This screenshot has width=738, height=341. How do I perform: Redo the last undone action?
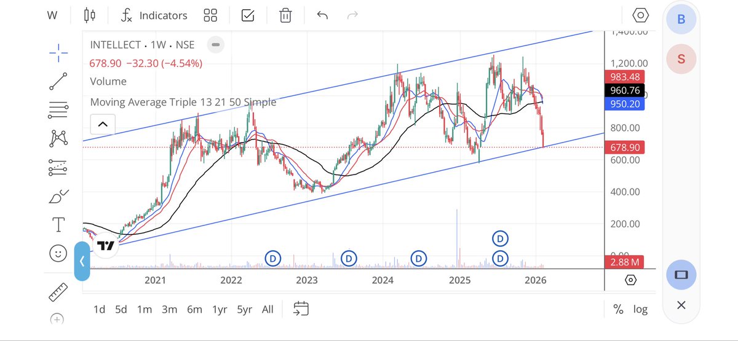353,15
